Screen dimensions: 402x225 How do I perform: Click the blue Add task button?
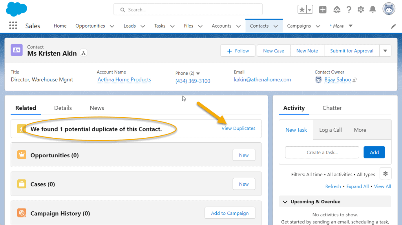[374, 152]
